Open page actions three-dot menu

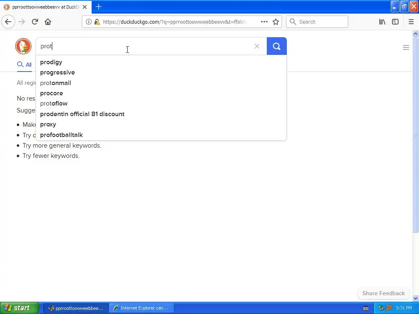pyautogui.click(x=264, y=22)
